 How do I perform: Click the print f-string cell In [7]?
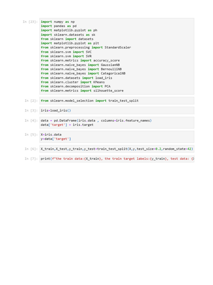click(117, 159)
